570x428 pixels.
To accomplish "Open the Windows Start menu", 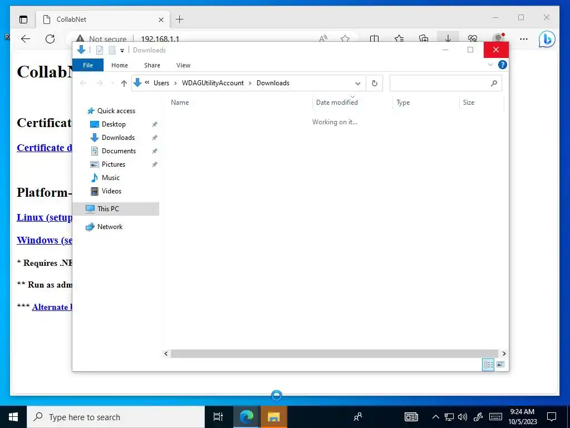I will 13,417.
